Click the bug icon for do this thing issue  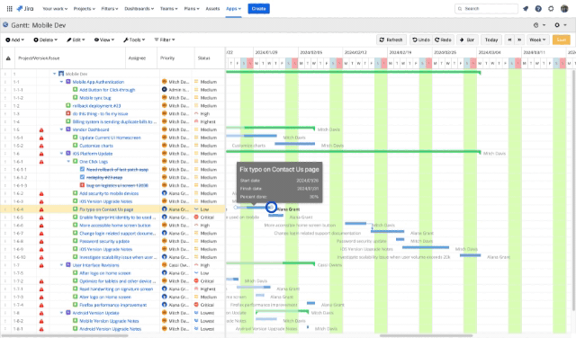(x=68, y=114)
